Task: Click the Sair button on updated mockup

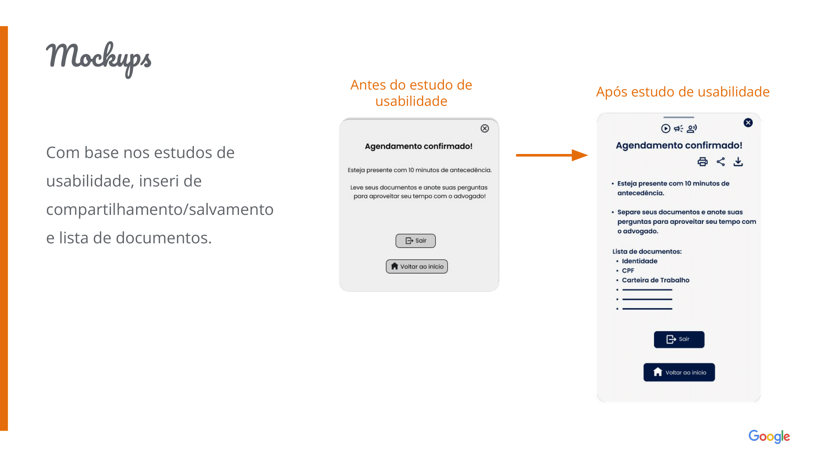Action: pos(678,339)
